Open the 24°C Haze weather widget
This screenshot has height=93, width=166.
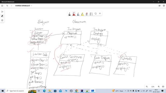click(118, 91)
